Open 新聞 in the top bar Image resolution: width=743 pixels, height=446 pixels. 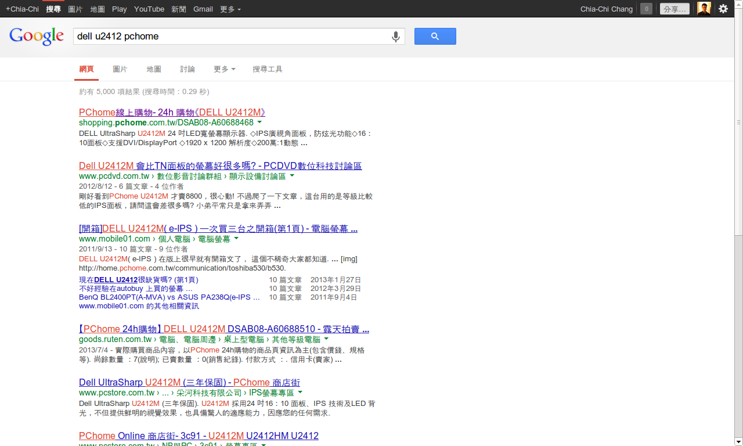tap(179, 9)
